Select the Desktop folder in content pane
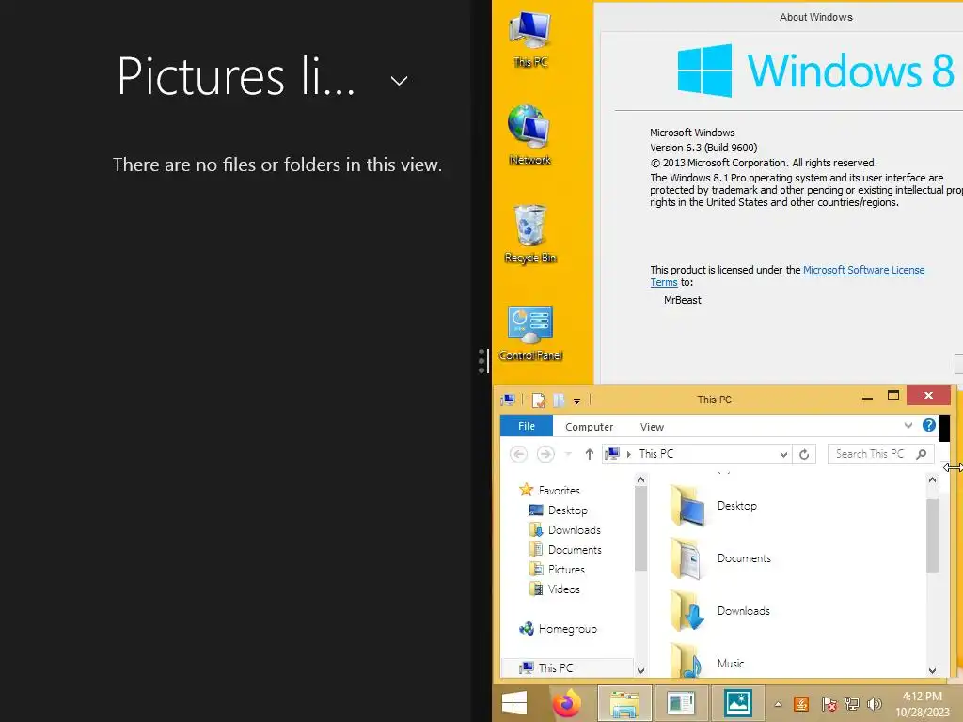Image resolution: width=963 pixels, height=722 pixels. [714, 506]
